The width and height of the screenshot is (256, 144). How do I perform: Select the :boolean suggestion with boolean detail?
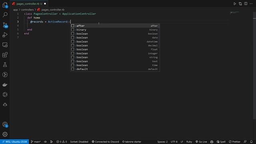[x=115, y=34]
